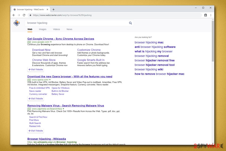The width and height of the screenshot is (226, 151).
Task: Open a new tab with plus icon
Action: pyautogui.click(x=53, y=10)
